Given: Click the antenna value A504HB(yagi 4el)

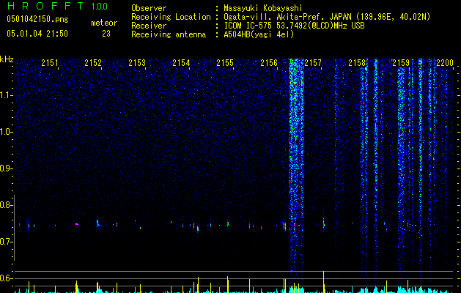Looking at the screenshot, I should 259,34.
